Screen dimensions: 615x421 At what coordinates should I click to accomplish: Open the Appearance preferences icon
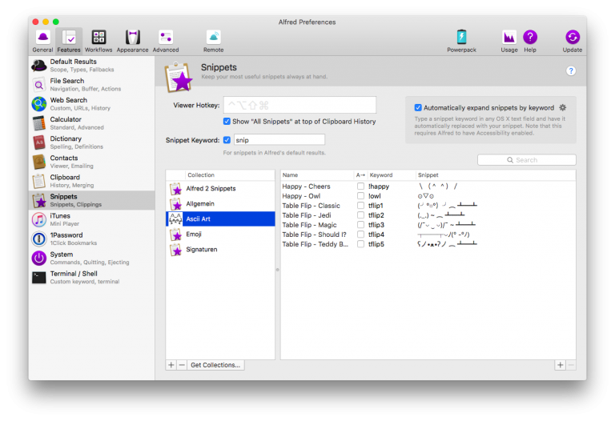click(133, 40)
